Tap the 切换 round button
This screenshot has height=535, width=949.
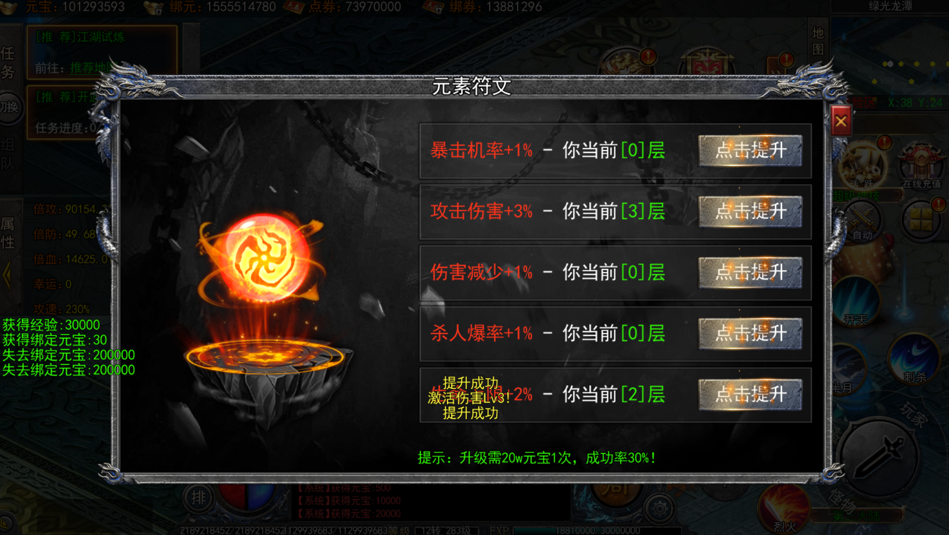pos(9,107)
